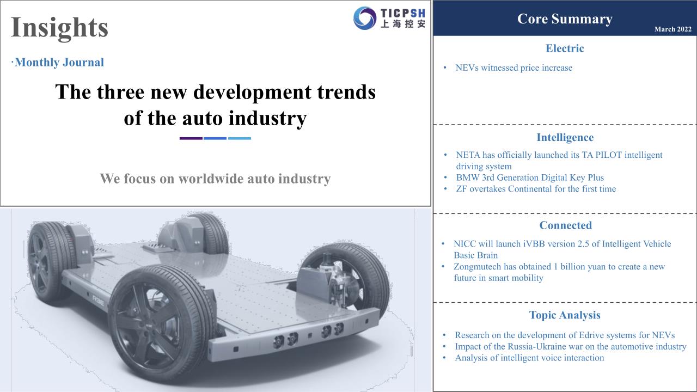Select BMW 3rd Generation Digital Key Plus
Viewport: 697px width, 392px height.
[529, 177]
